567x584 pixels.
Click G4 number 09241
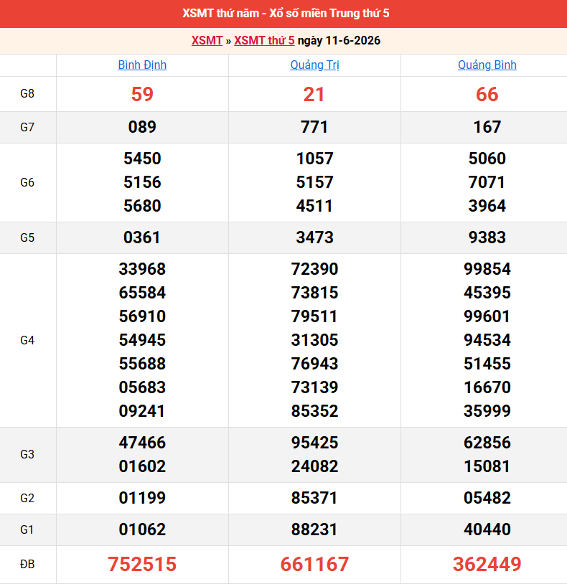[x=142, y=411]
